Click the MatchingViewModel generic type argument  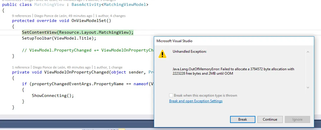point(125,4)
